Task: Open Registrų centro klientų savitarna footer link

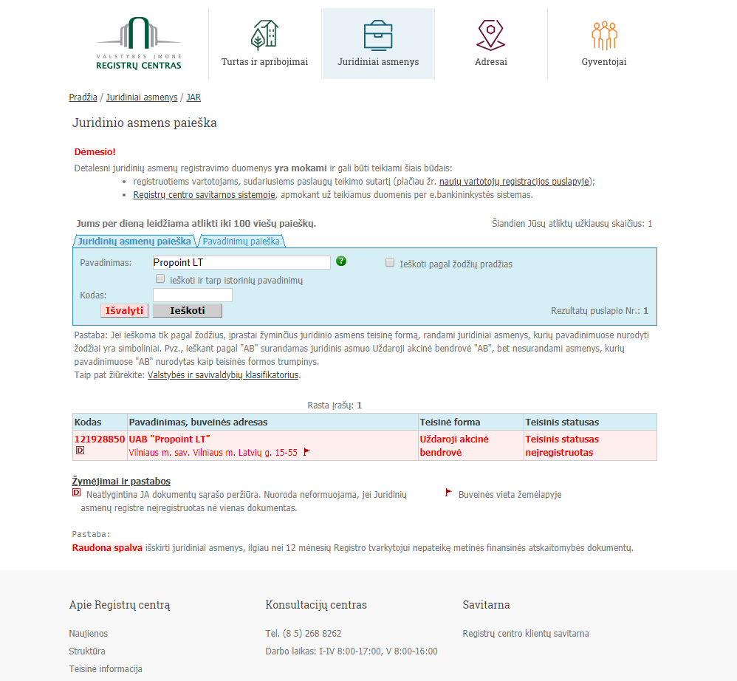Action: coord(525,634)
